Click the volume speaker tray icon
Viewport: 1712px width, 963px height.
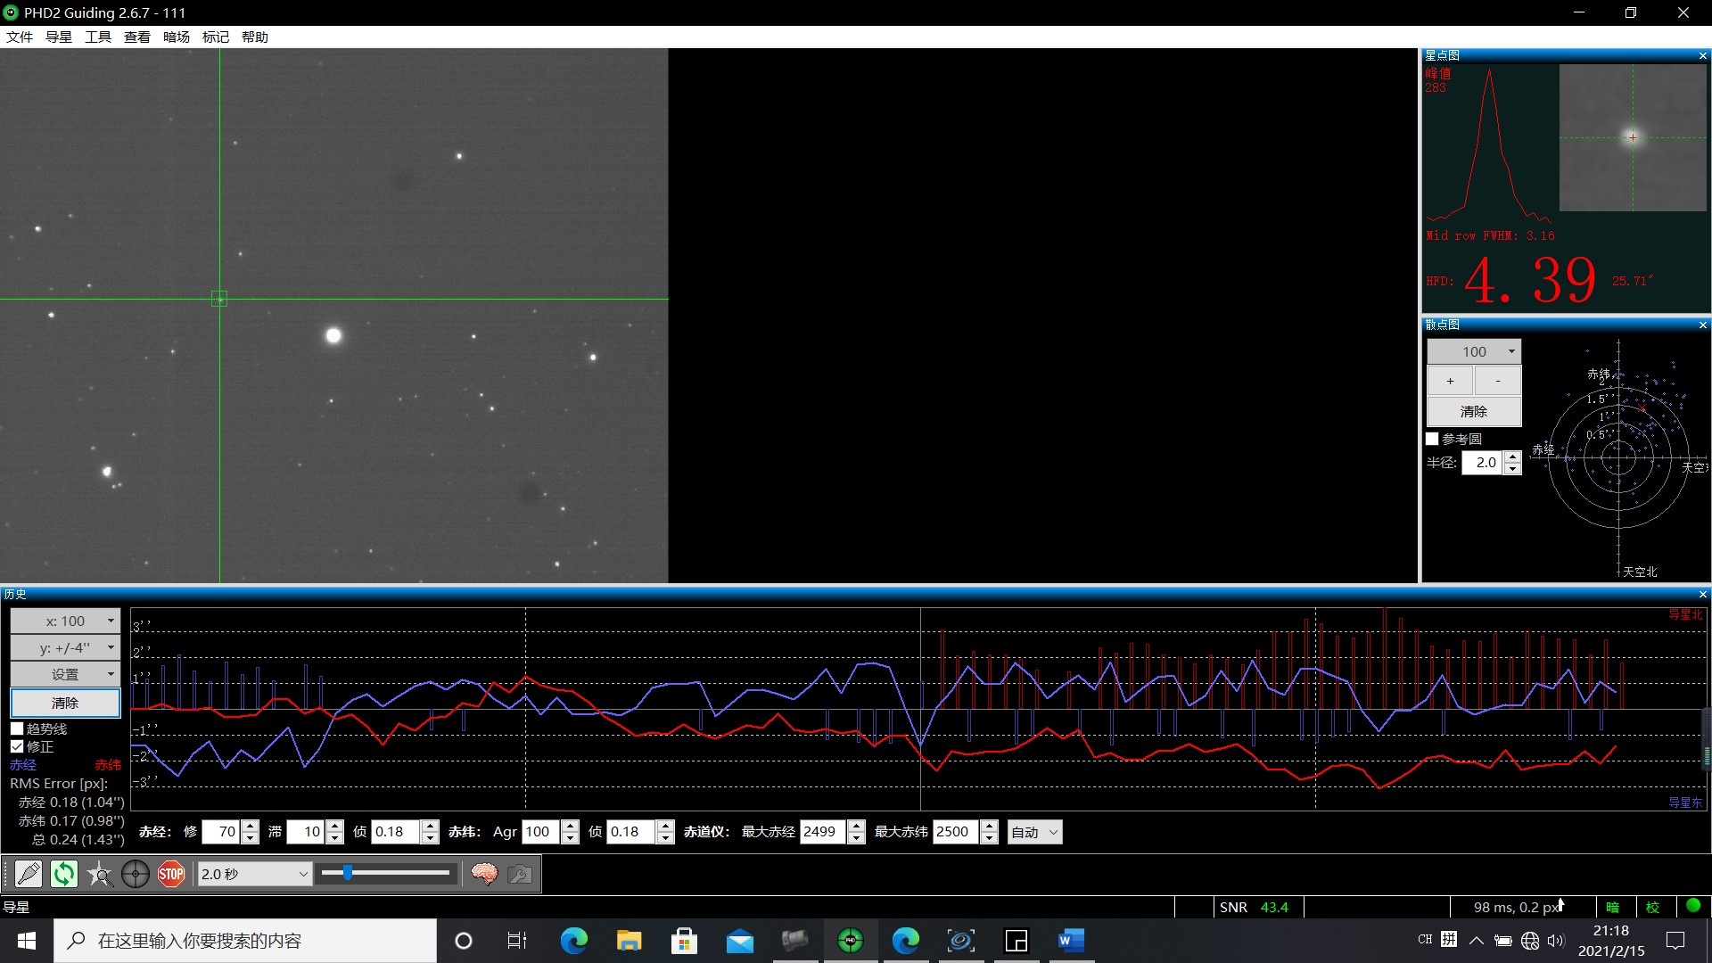[1556, 941]
